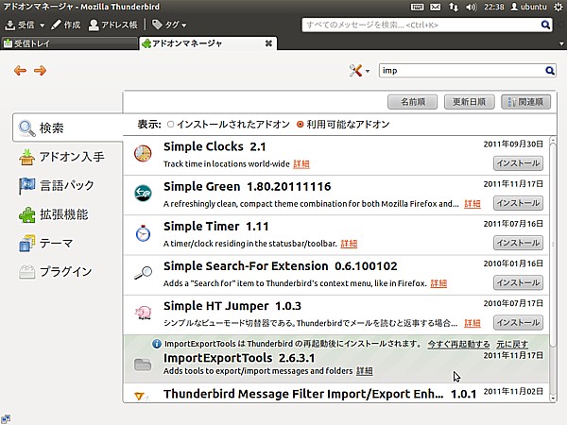Click the Simple Clocks 2.1 title
This screenshot has height=425, width=567.
(215, 146)
